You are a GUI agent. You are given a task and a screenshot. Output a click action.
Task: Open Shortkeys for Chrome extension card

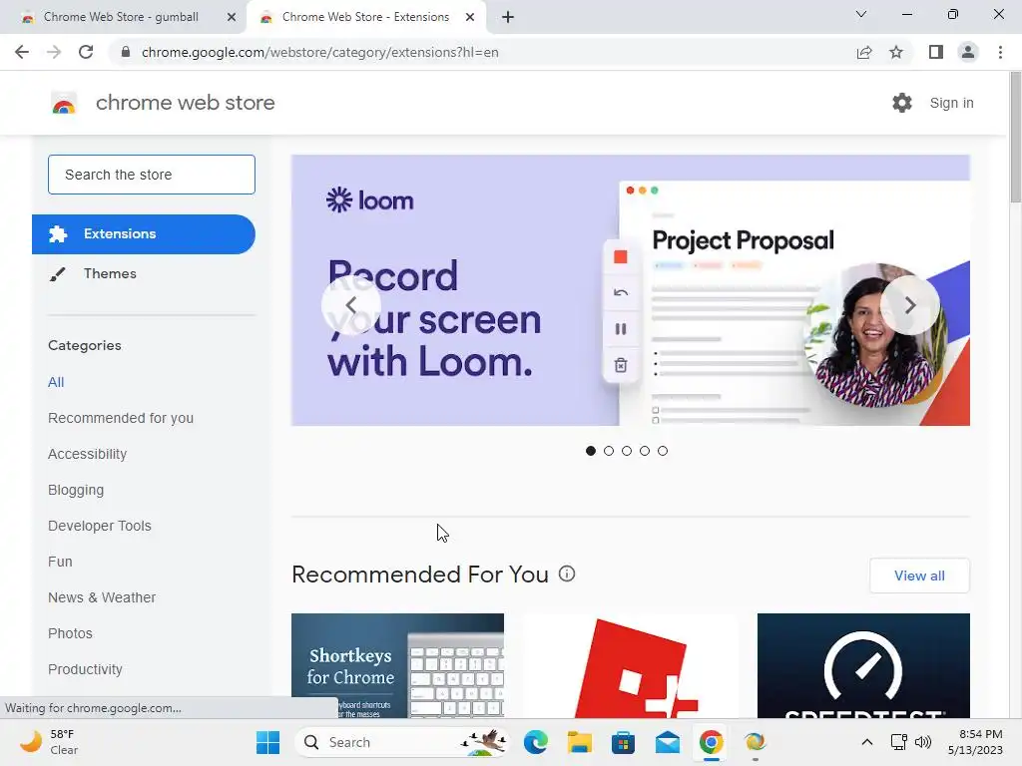(397, 665)
